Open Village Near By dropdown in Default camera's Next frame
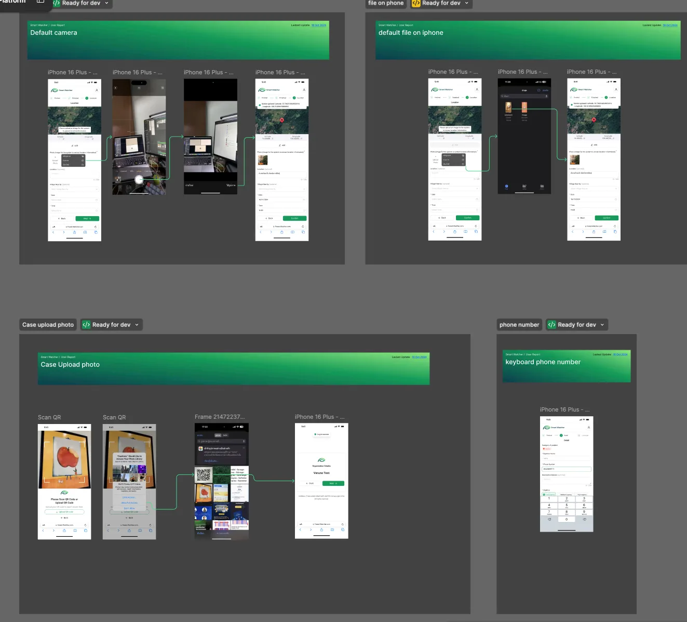Image resolution: width=687 pixels, height=622 pixels. (74, 189)
